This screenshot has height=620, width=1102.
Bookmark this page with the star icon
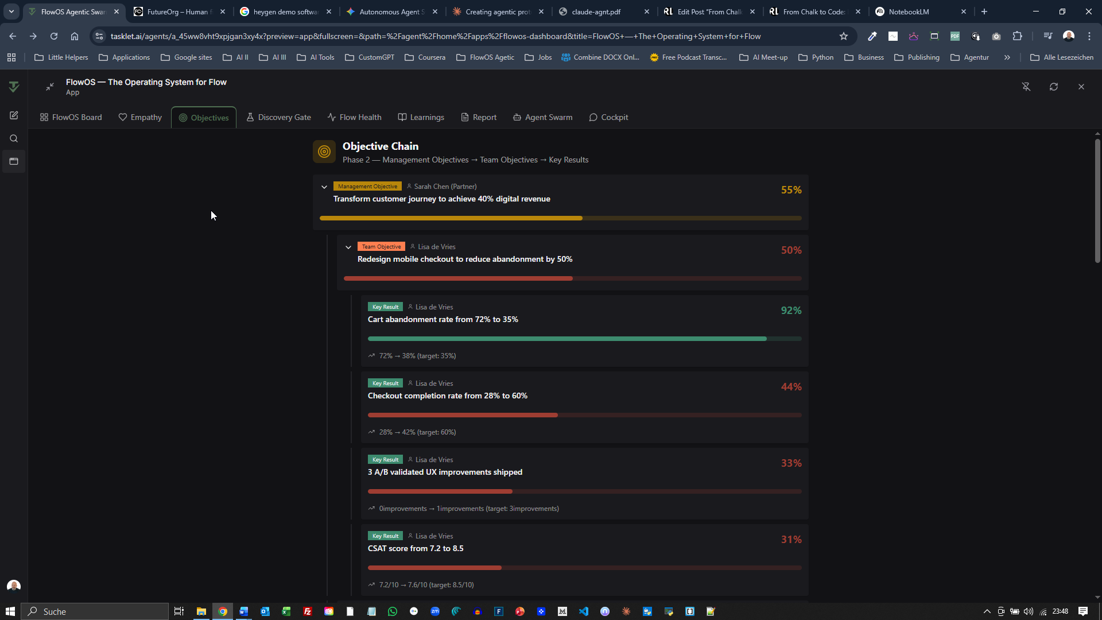tap(844, 36)
